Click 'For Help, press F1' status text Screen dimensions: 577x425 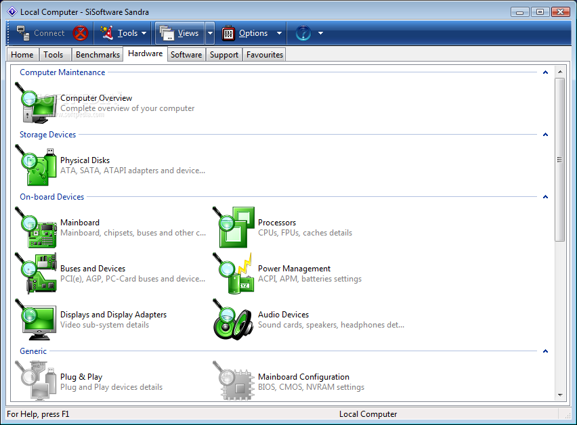pyautogui.click(x=38, y=414)
